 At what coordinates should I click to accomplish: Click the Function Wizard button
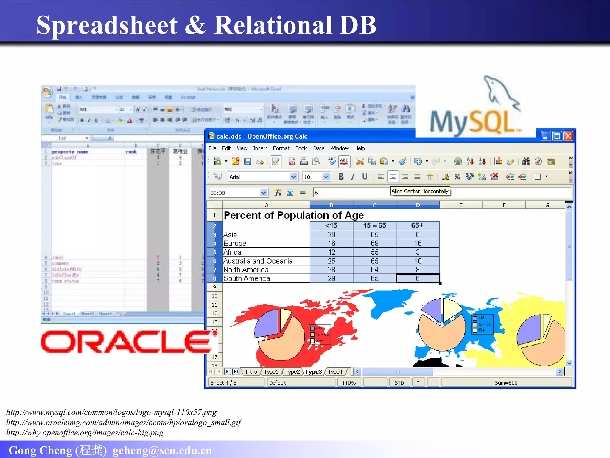pyautogui.click(x=278, y=193)
